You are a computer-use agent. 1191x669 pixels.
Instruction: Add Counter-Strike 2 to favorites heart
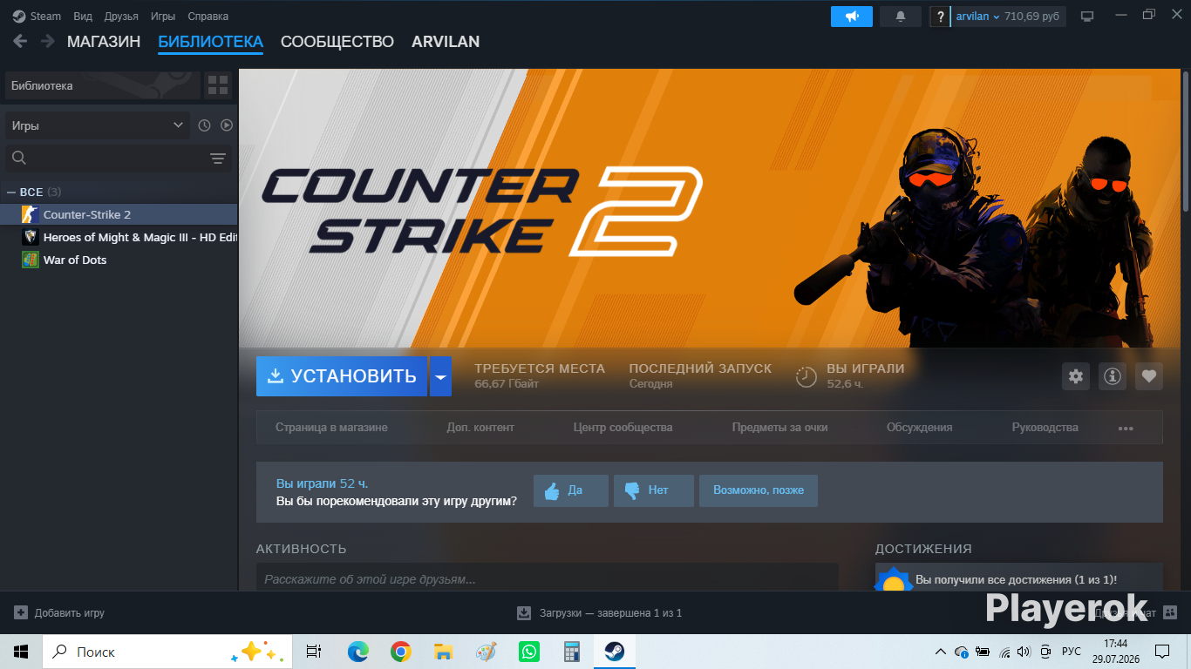[1149, 376]
